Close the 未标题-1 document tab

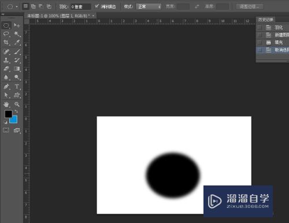pos(94,16)
